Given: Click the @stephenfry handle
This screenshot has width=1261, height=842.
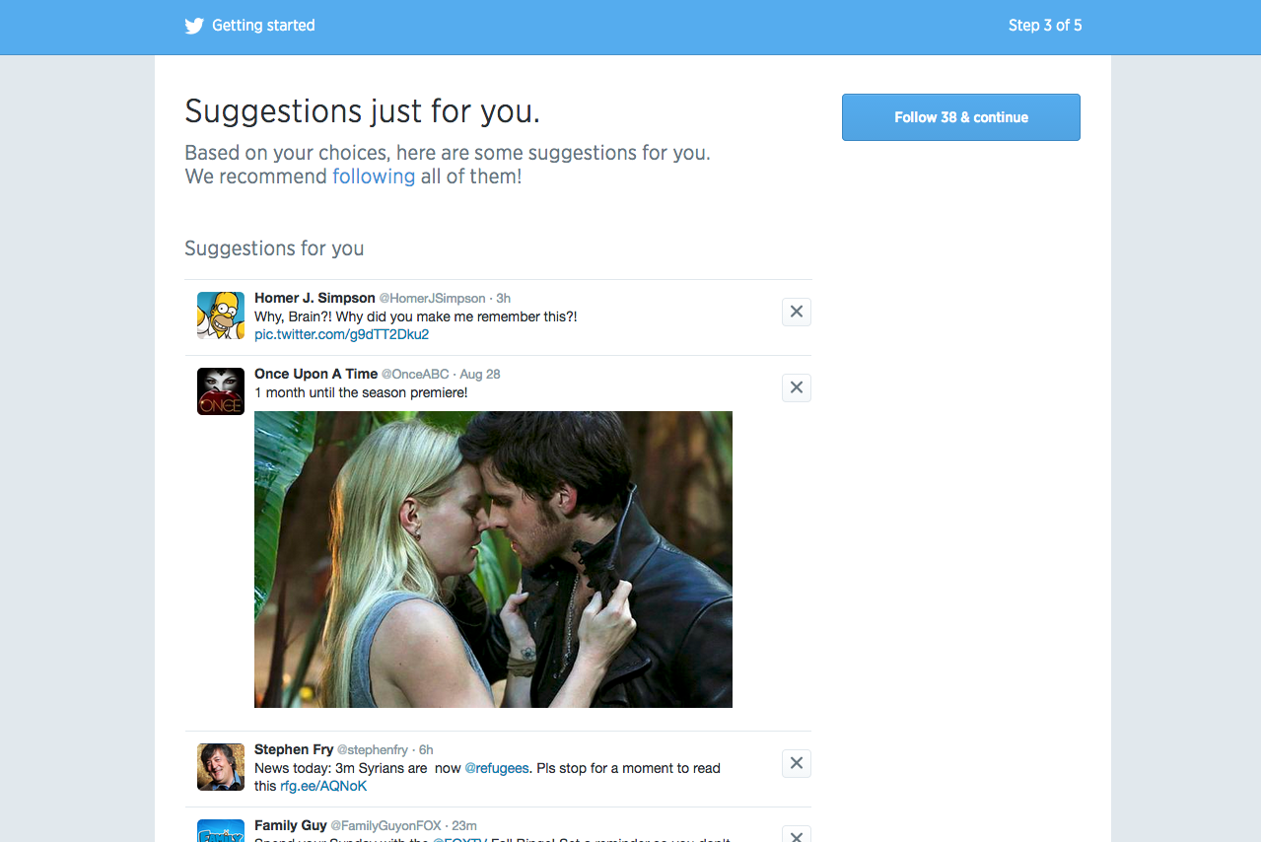Looking at the screenshot, I should point(373,749).
